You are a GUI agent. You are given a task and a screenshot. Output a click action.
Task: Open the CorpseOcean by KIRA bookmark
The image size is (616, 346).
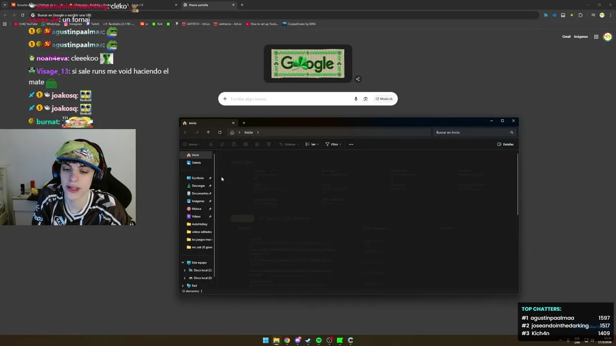299,24
